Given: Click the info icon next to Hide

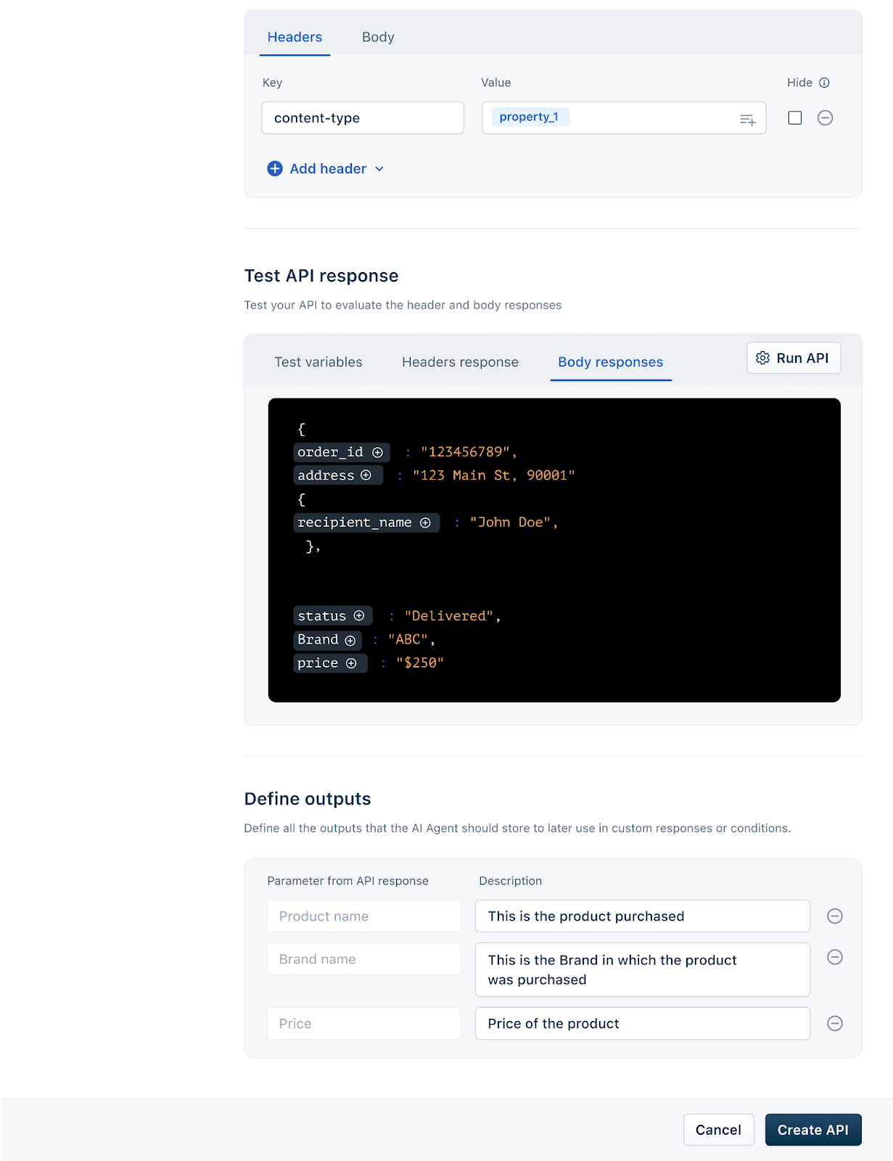Looking at the screenshot, I should [824, 83].
